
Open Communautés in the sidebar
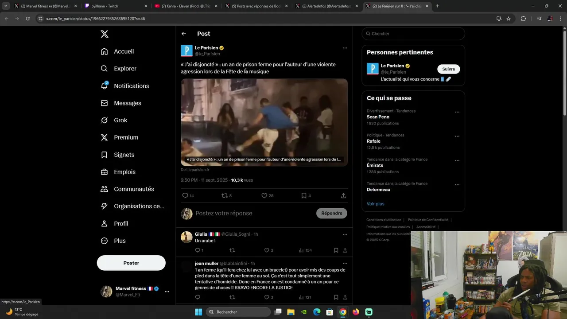(x=128, y=189)
